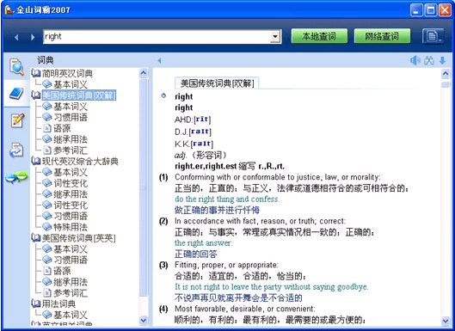The width and height of the screenshot is (455, 331).
Task: Click the blue down arrow icon
Action: tap(442, 61)
